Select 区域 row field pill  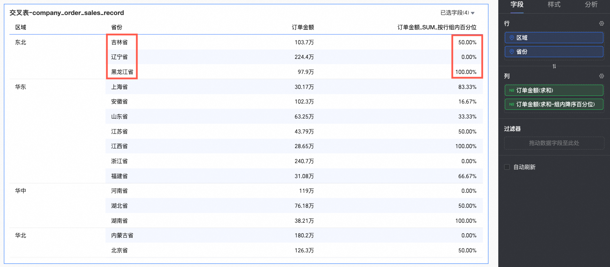(554, 38)
